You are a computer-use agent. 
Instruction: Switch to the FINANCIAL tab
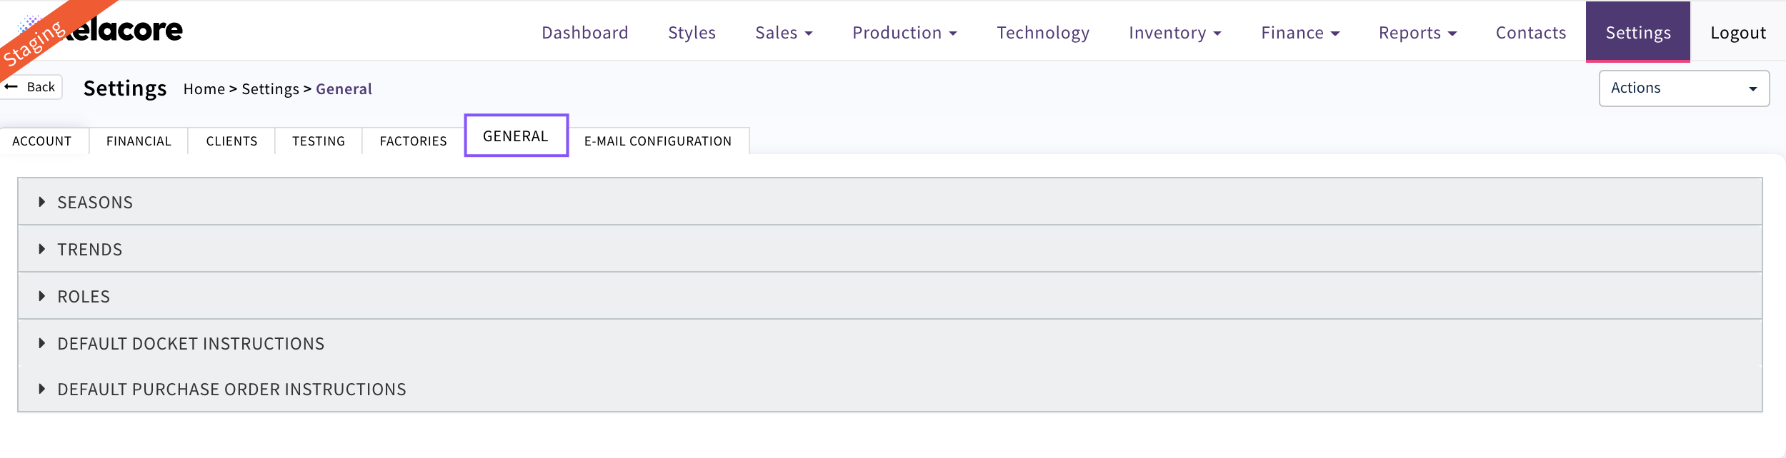pyautogui.click(x=139, y=141)
